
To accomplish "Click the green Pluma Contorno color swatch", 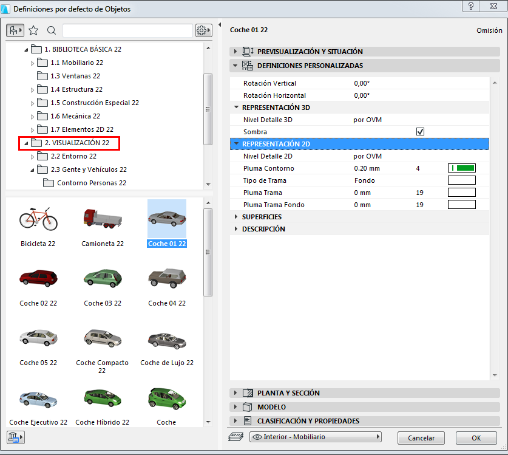I will tap(461, 168).
